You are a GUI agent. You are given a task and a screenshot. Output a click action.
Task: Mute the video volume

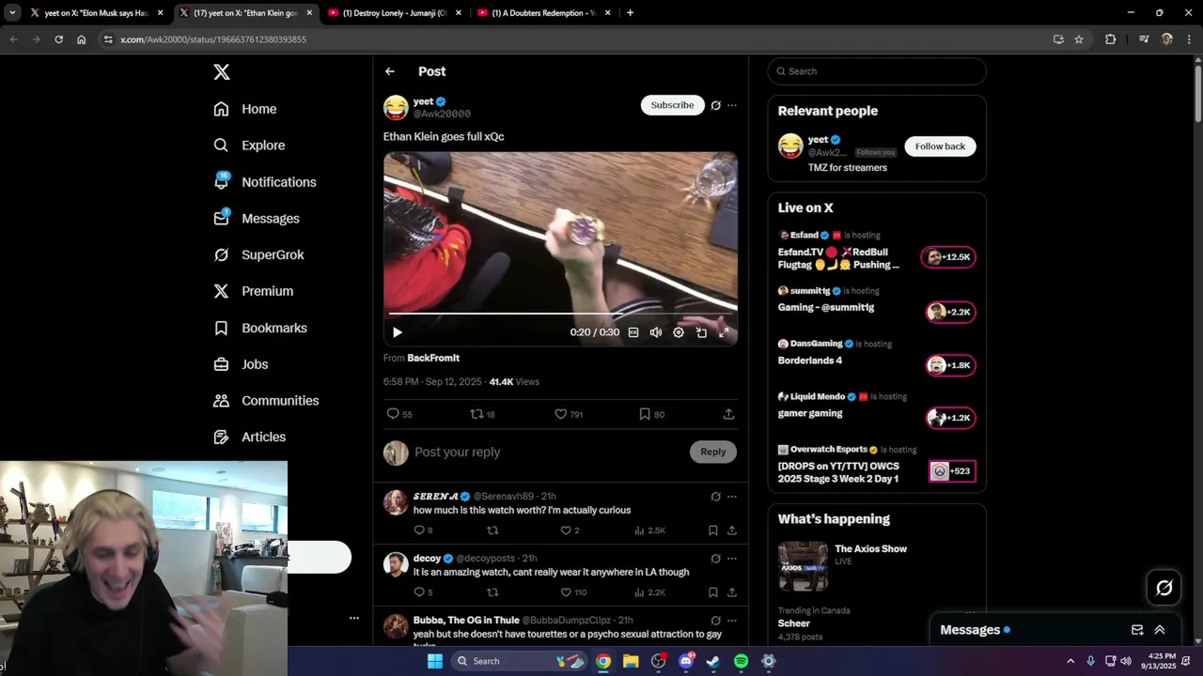(x=656, y=332)
